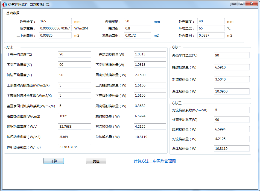Click the 外壳高度 input showing 40

211,21
